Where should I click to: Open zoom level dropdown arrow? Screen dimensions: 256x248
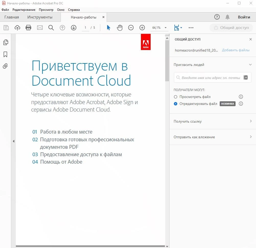[165, 28]
